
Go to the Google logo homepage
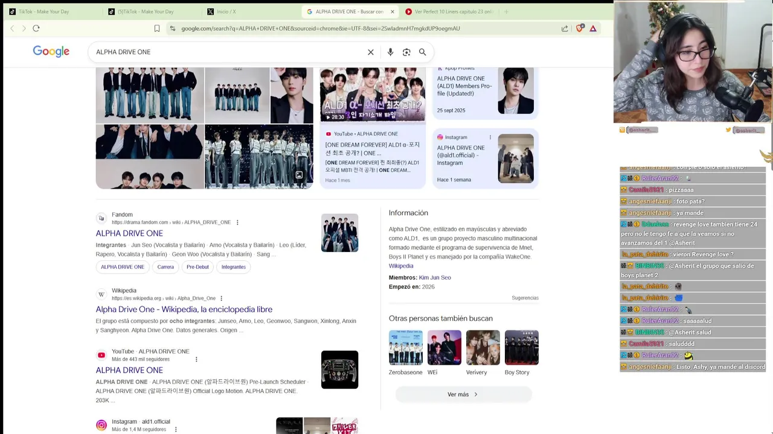[51, 52]
